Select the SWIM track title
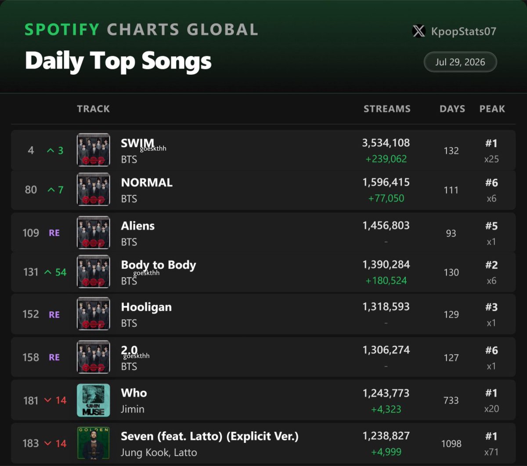This screenshot has height=466, width=527. 137,143
